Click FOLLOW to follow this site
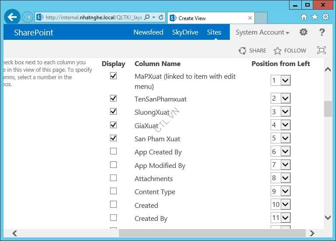Screen dimensions: 336x241 [x=290, y=51]
